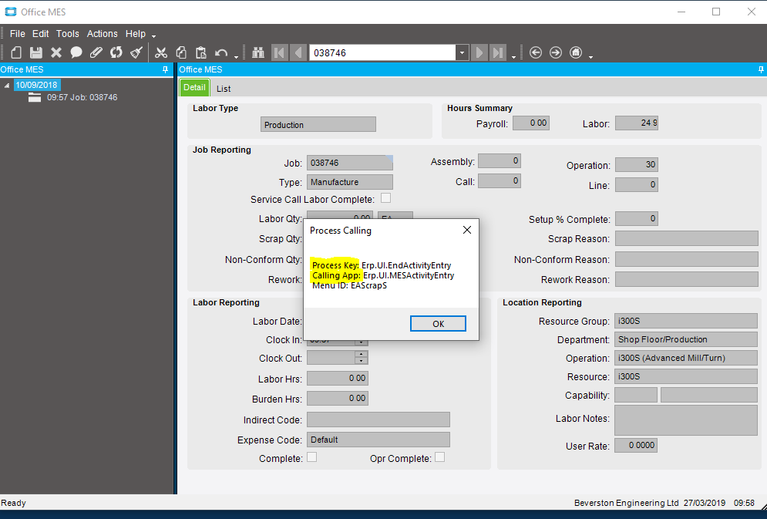Pin the right Office MES panel
Viewport: 767px width, 519px height.
click(x=761, y=69)
